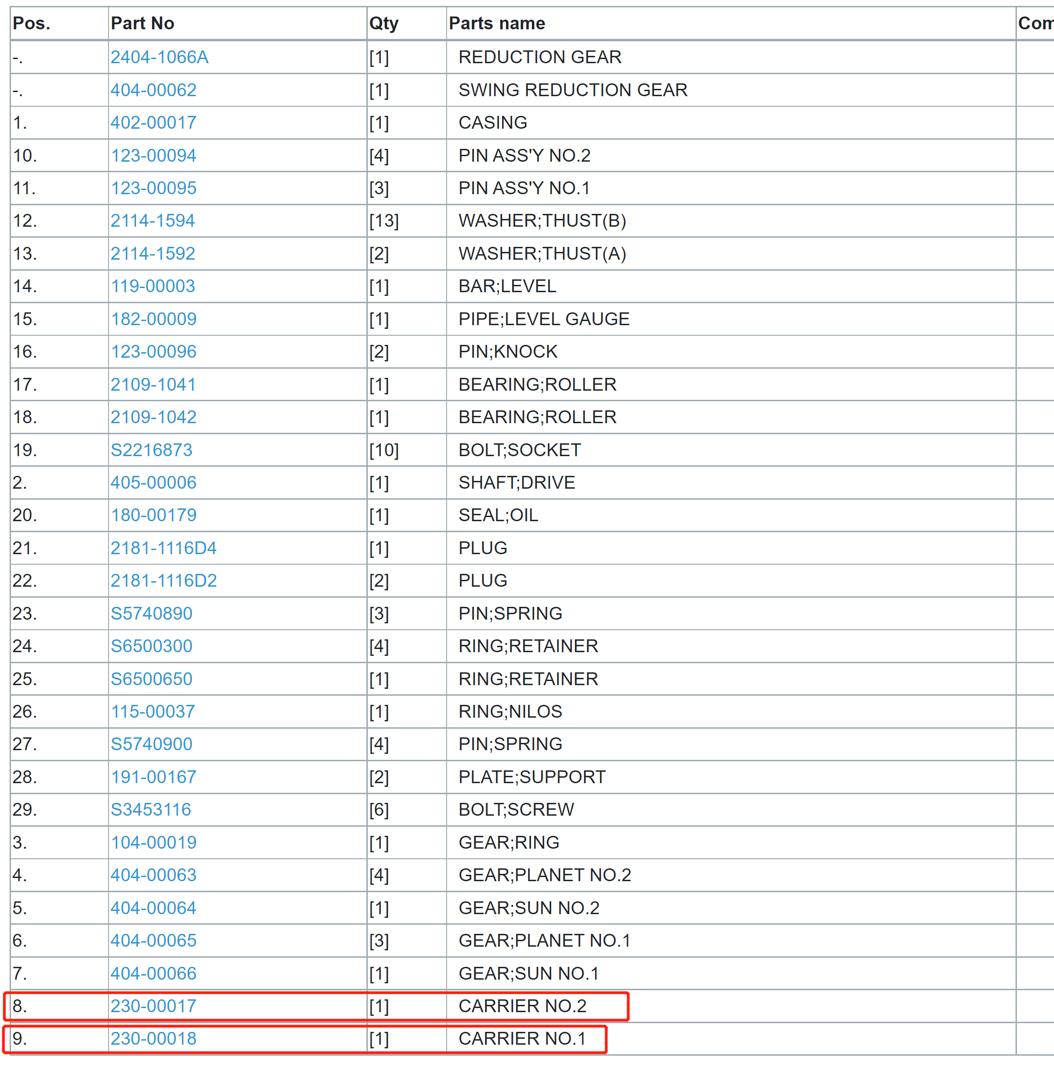
Task: Open spring pin part S5740890
Action: [x=151, y=613]
